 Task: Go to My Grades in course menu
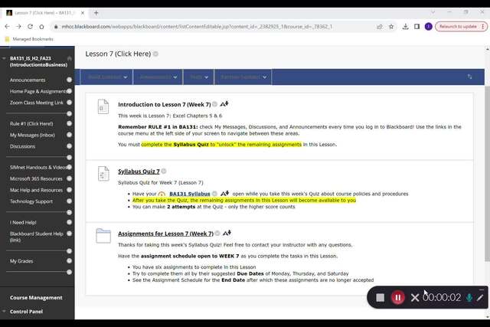[x=23, y=261]
